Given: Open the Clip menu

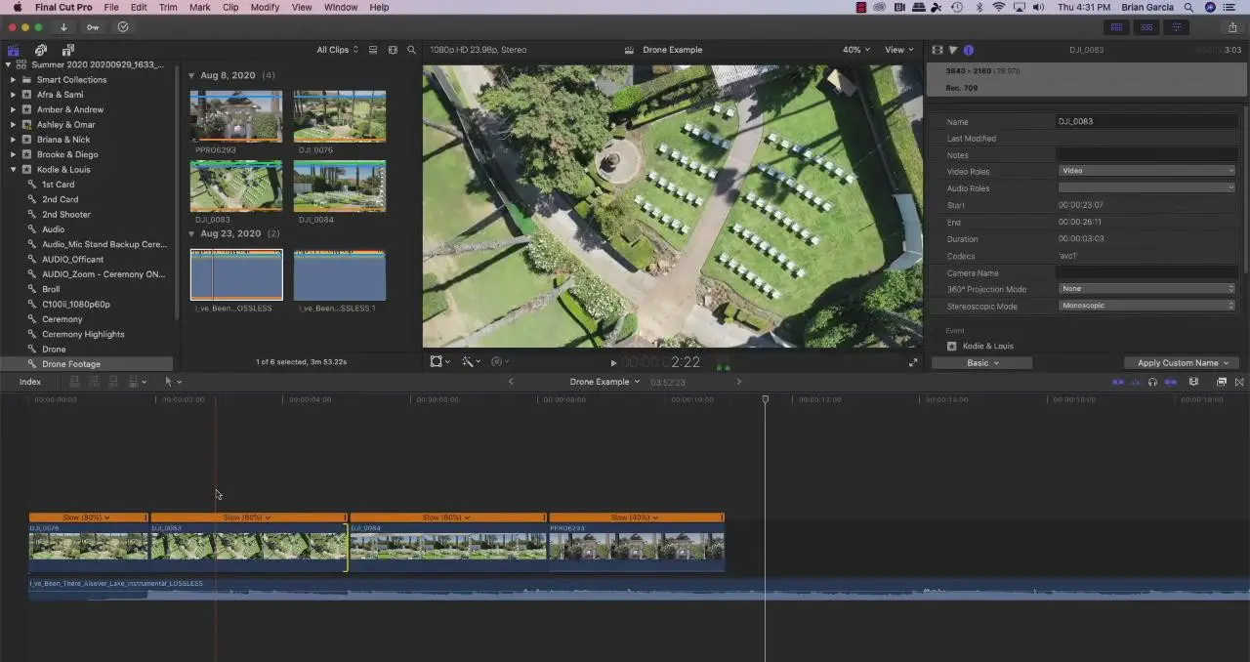Looking at the screenshot, I should coord(230,7).
